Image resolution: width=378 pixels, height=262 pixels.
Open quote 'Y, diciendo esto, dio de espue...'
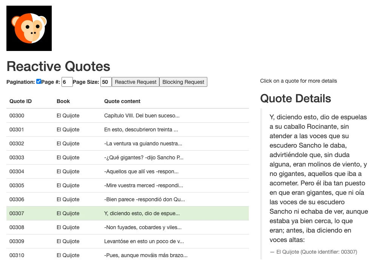tap(142, 214)
